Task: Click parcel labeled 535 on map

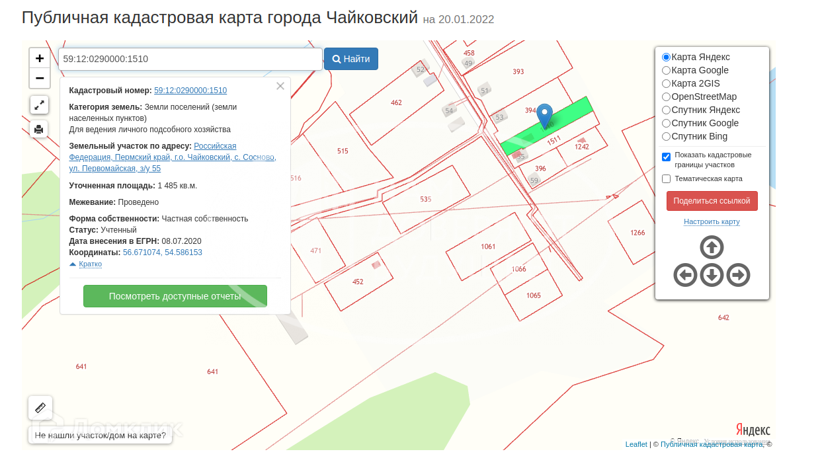Action: (425, 199)
